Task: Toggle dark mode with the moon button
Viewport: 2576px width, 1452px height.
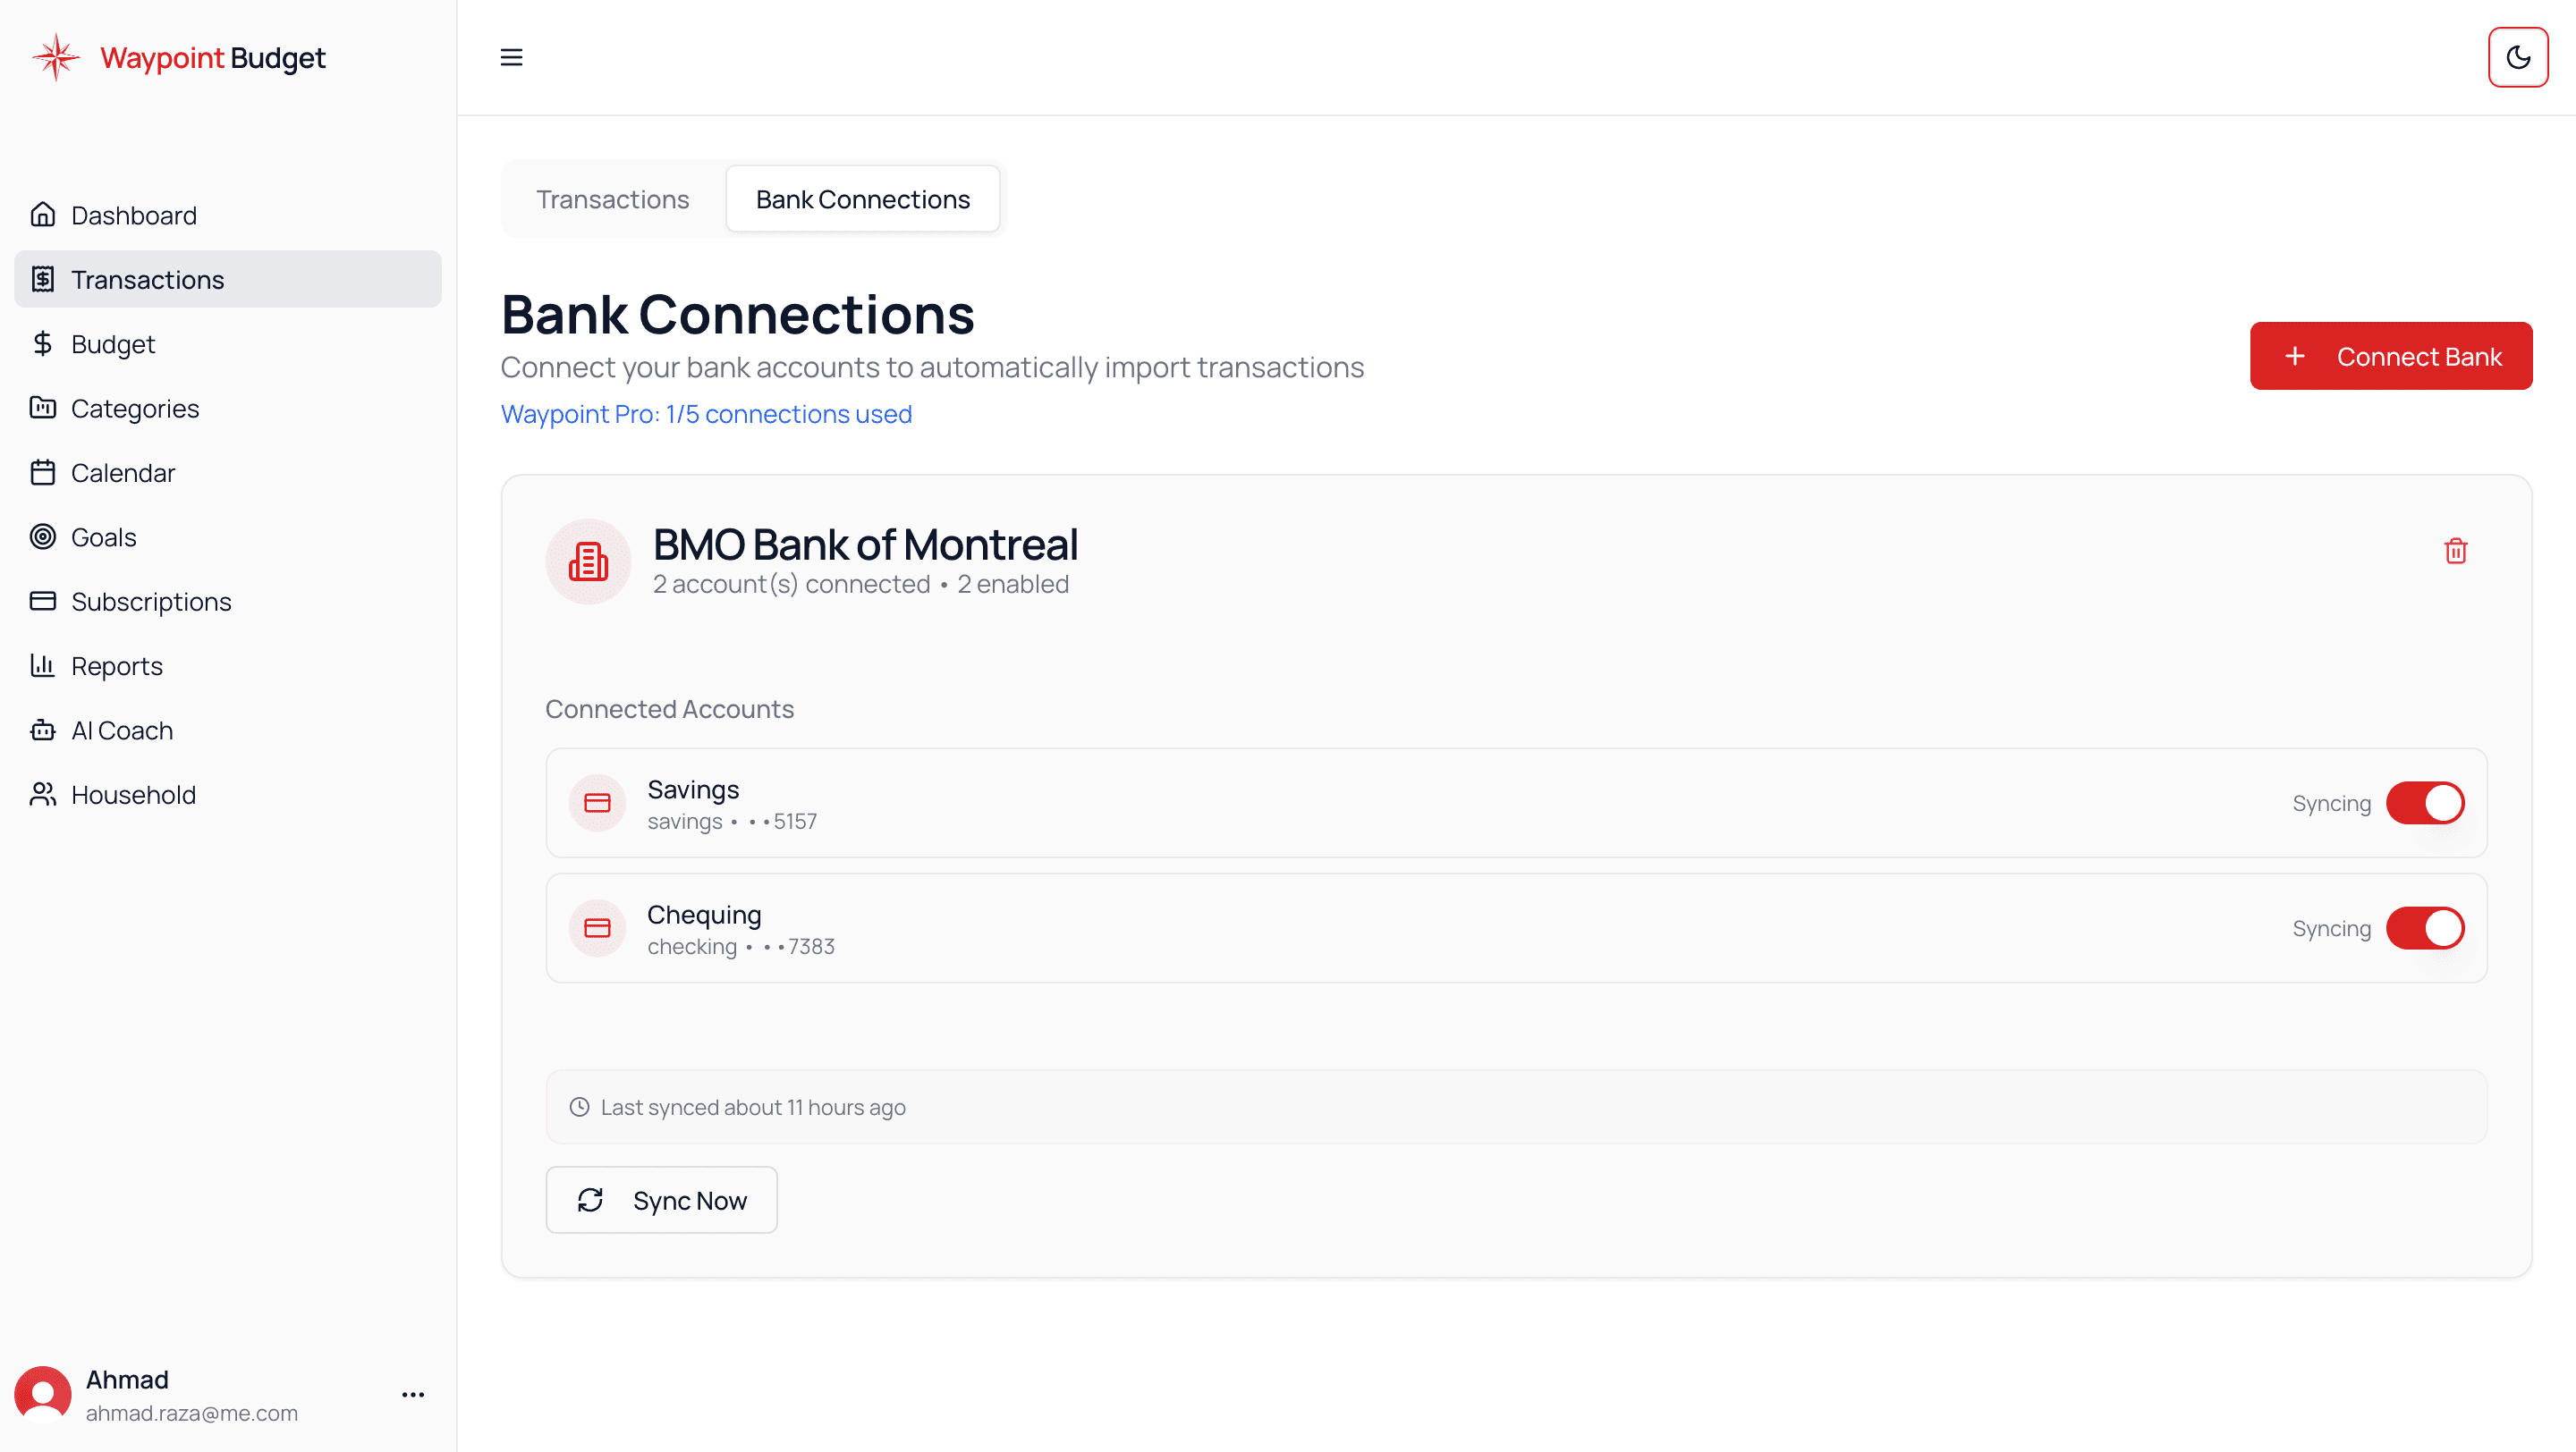Action: coord(2518,57)
